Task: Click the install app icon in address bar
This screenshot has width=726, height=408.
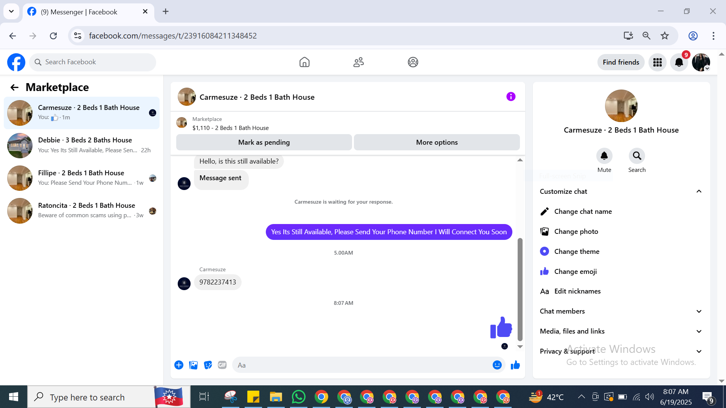Action: pos(628,36)
